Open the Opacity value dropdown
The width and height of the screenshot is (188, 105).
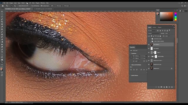point(169,34)
